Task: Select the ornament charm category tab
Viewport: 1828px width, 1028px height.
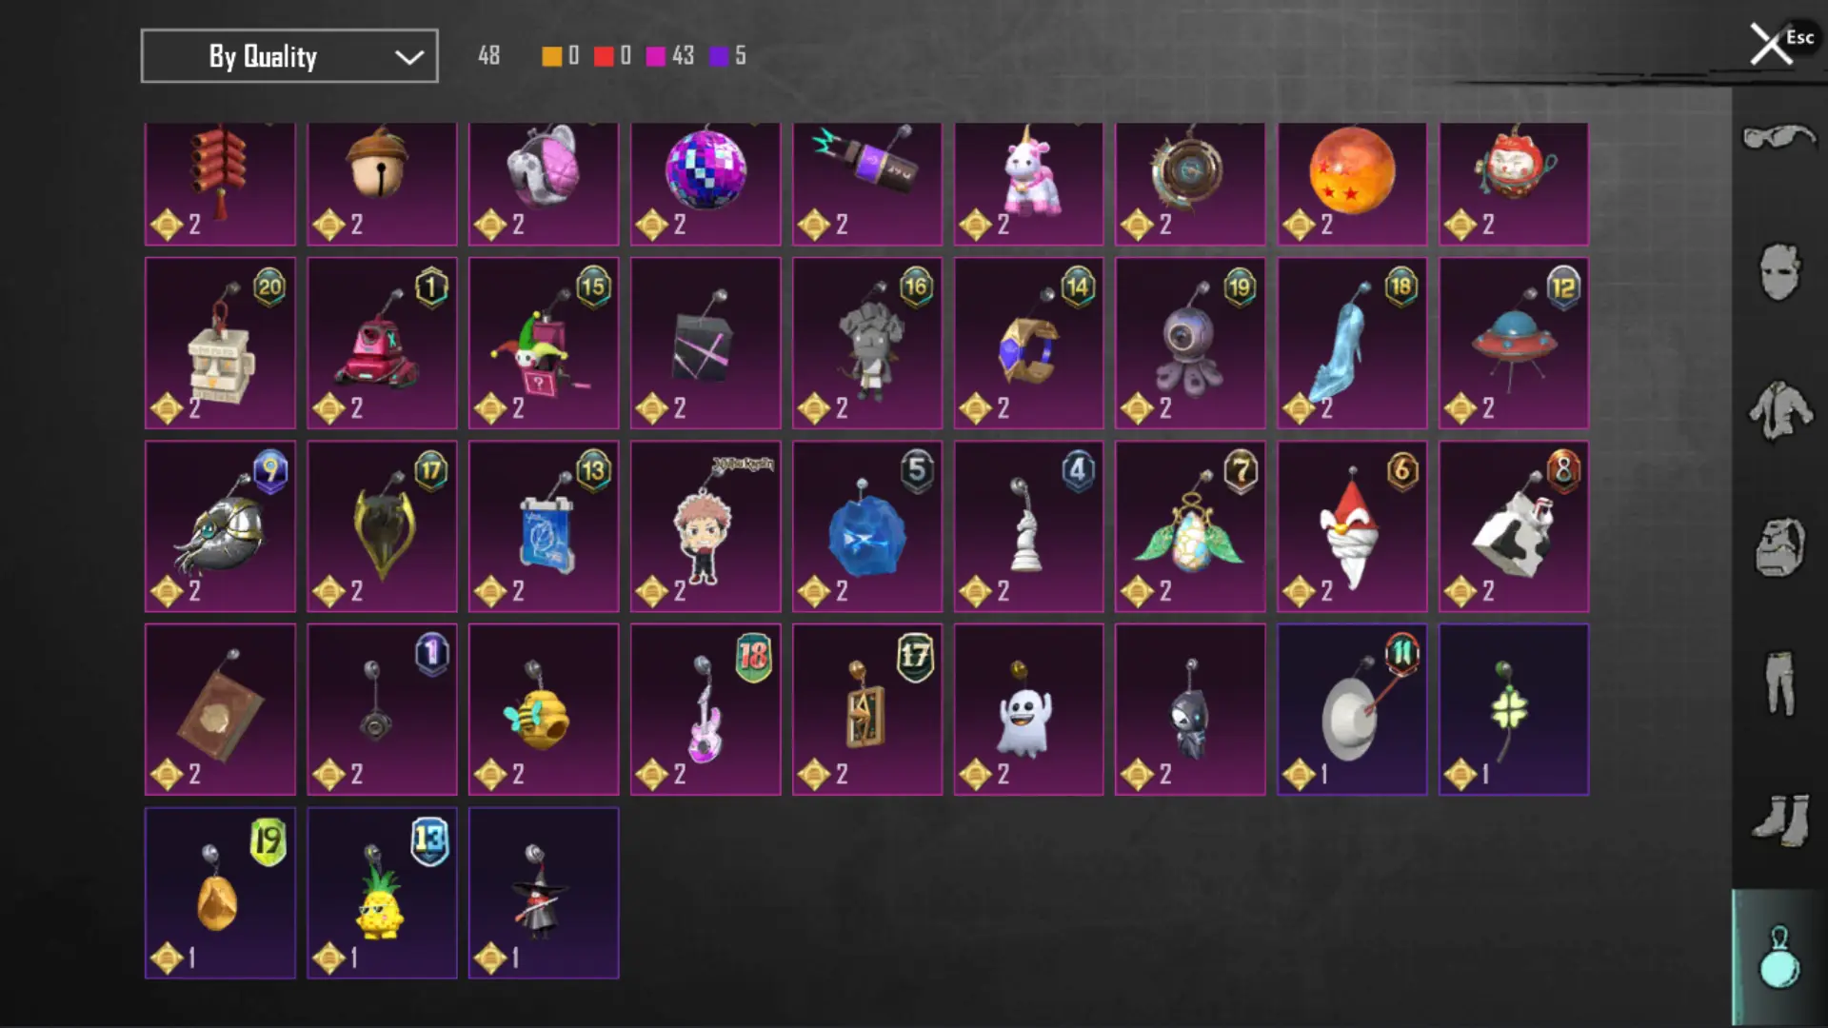Action: [x=1779, y=957]
